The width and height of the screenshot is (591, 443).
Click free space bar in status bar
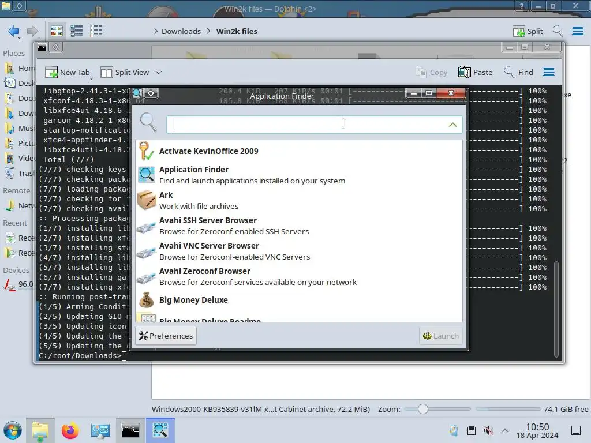(508, 409)
